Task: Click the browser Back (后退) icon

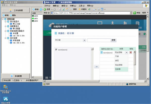Action: tap(45, 9)
